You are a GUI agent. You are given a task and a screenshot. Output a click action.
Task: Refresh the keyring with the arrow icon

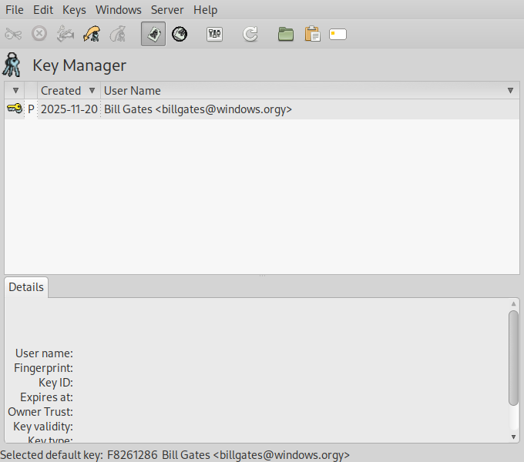click(250, 34)
